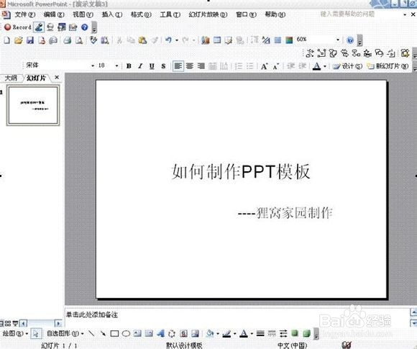
Task: Click the Copy icon
Action: coord(131,40)
